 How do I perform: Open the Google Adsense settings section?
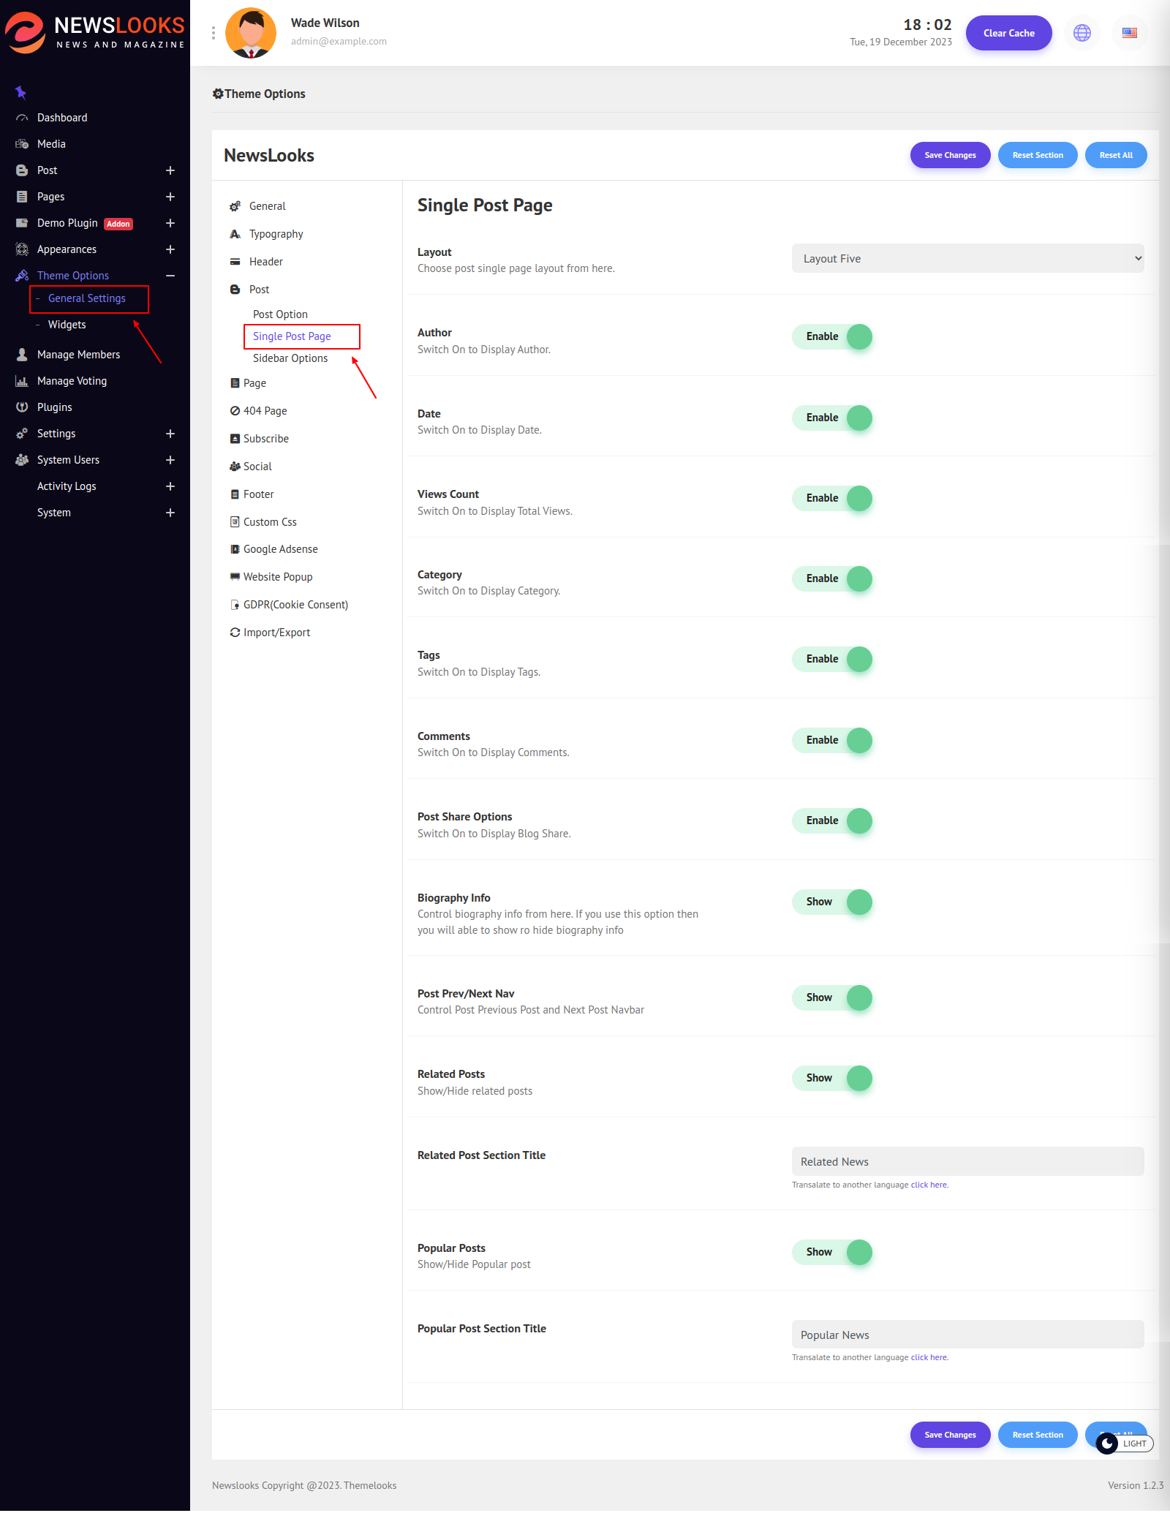pos(280,549)
